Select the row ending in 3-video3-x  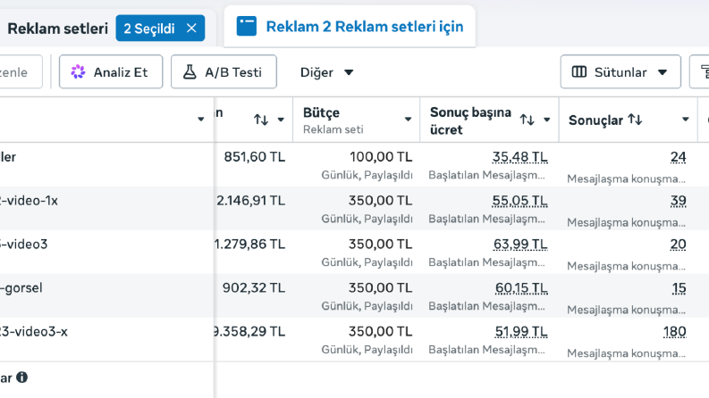tap(34, 332)
